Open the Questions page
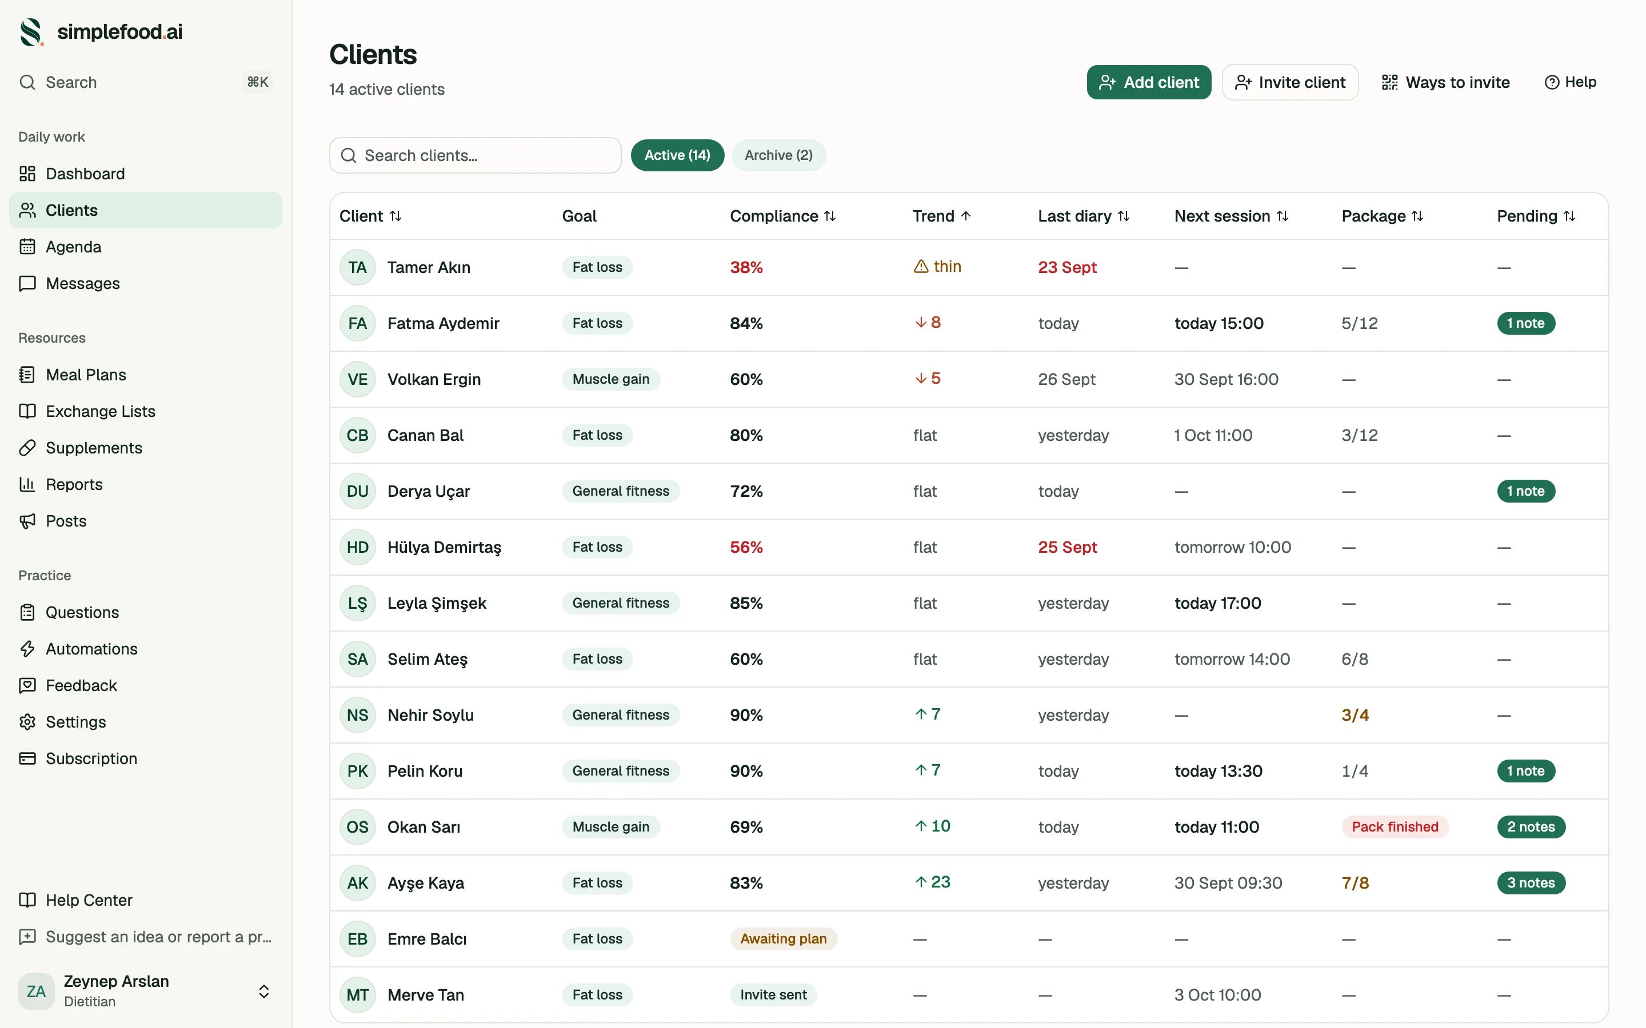Image resolution: width=1646 pixels, height=1028 pixels. 145,613
